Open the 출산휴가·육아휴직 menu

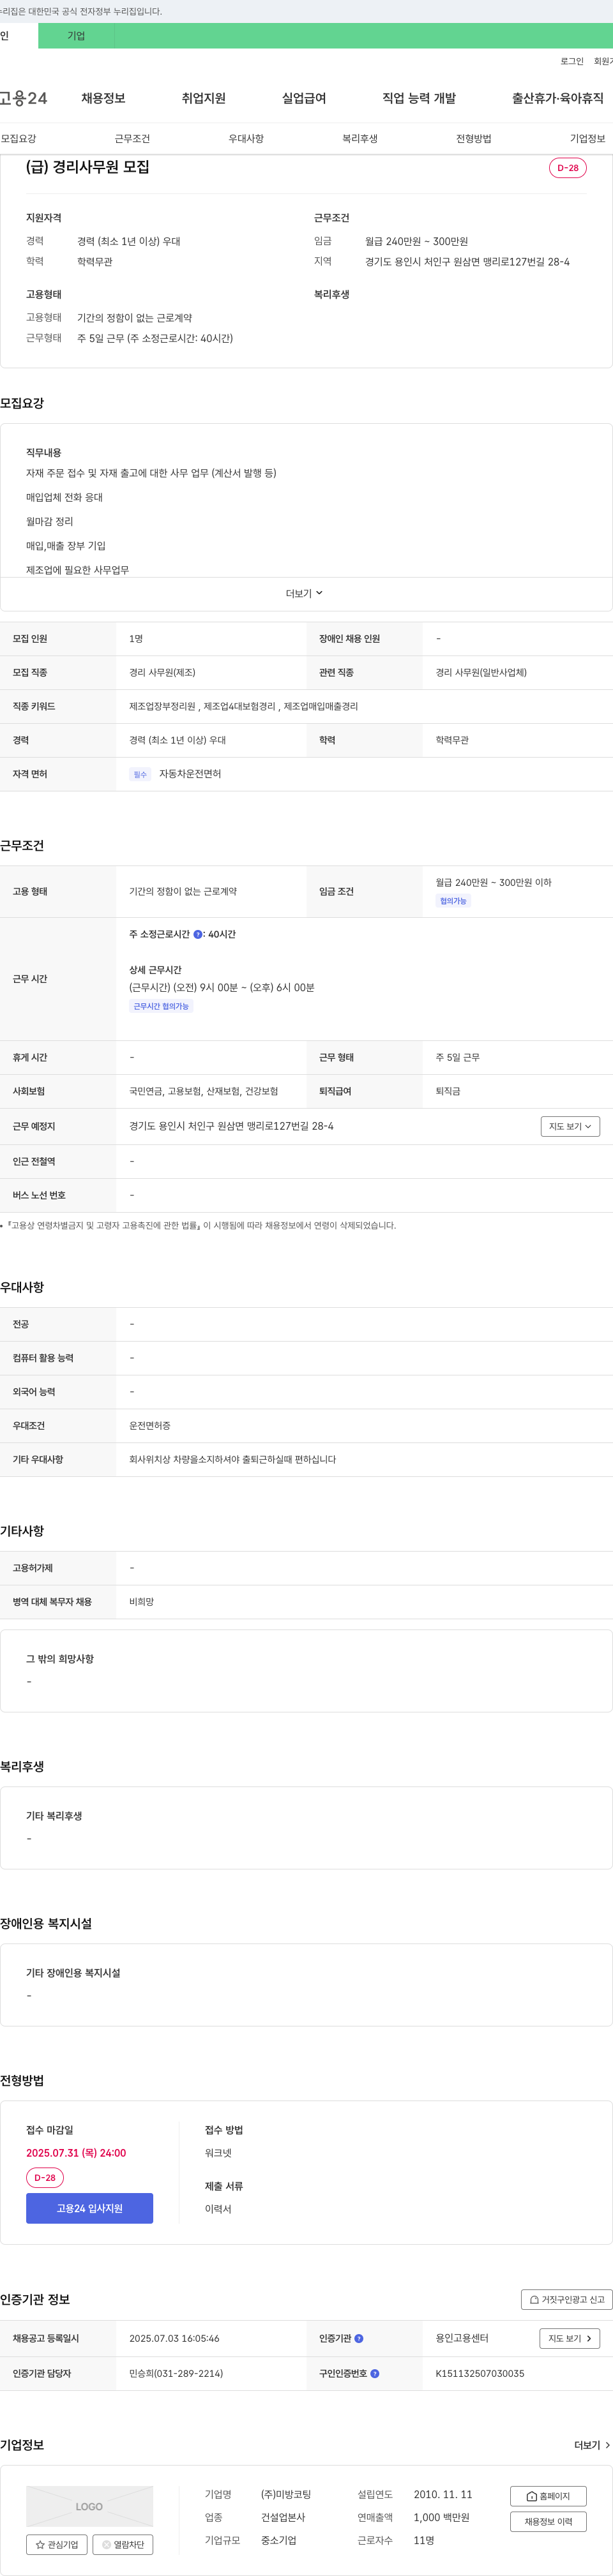558,98
